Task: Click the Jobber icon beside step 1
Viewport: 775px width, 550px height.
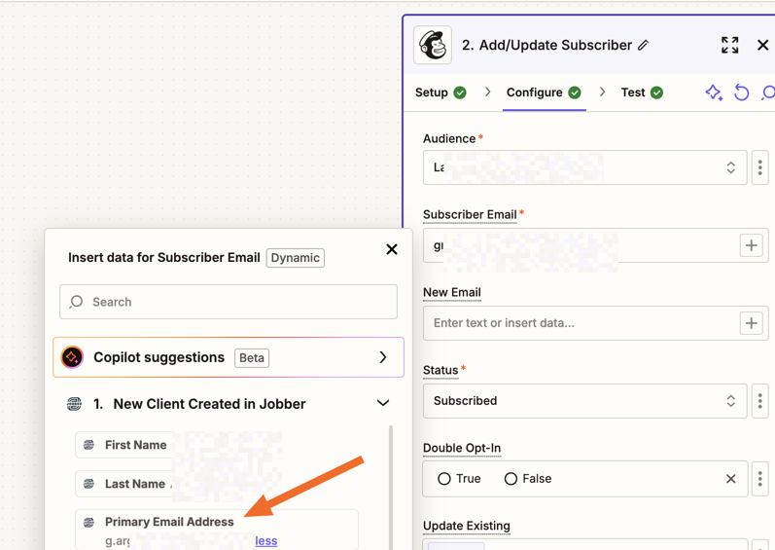Action: 74,404
